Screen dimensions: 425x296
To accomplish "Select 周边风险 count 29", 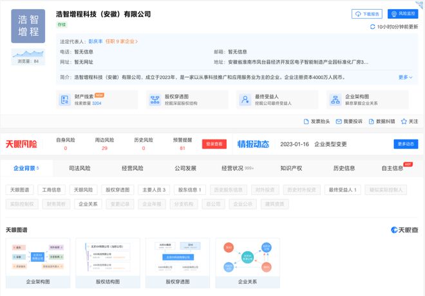I will point(104,148).
